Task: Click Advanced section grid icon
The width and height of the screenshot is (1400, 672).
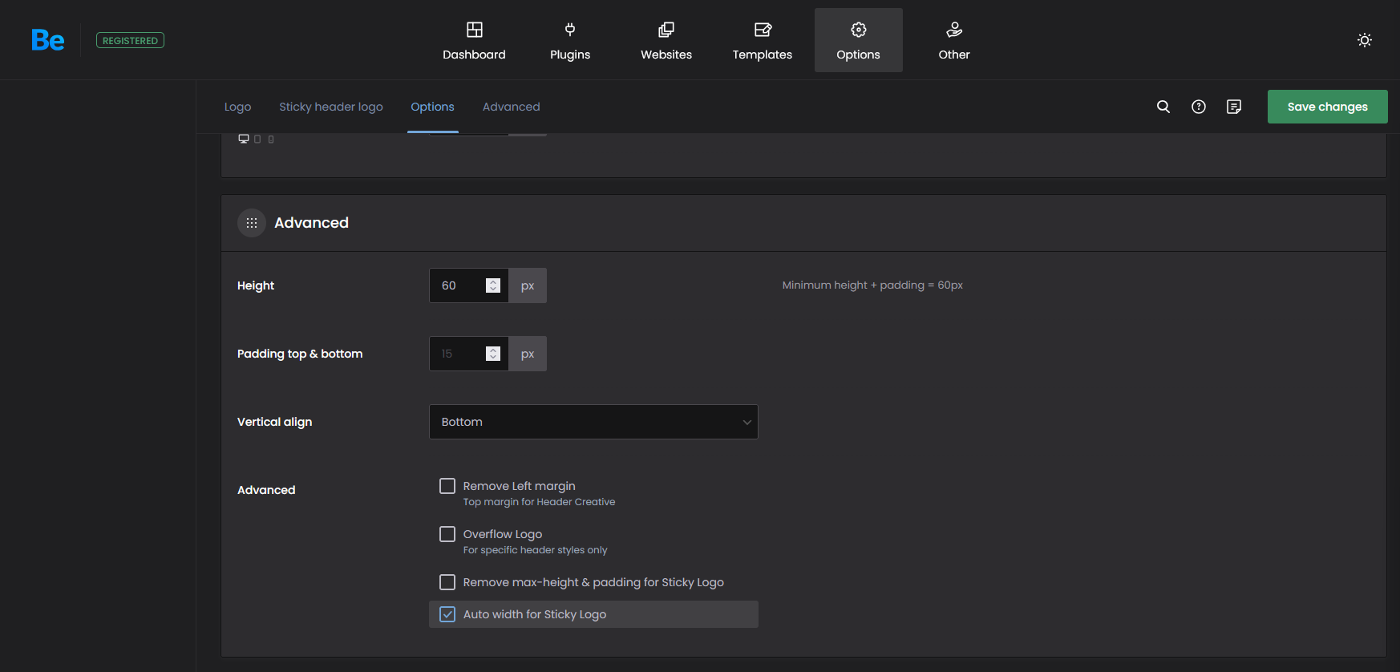Action: coord(252,223)
